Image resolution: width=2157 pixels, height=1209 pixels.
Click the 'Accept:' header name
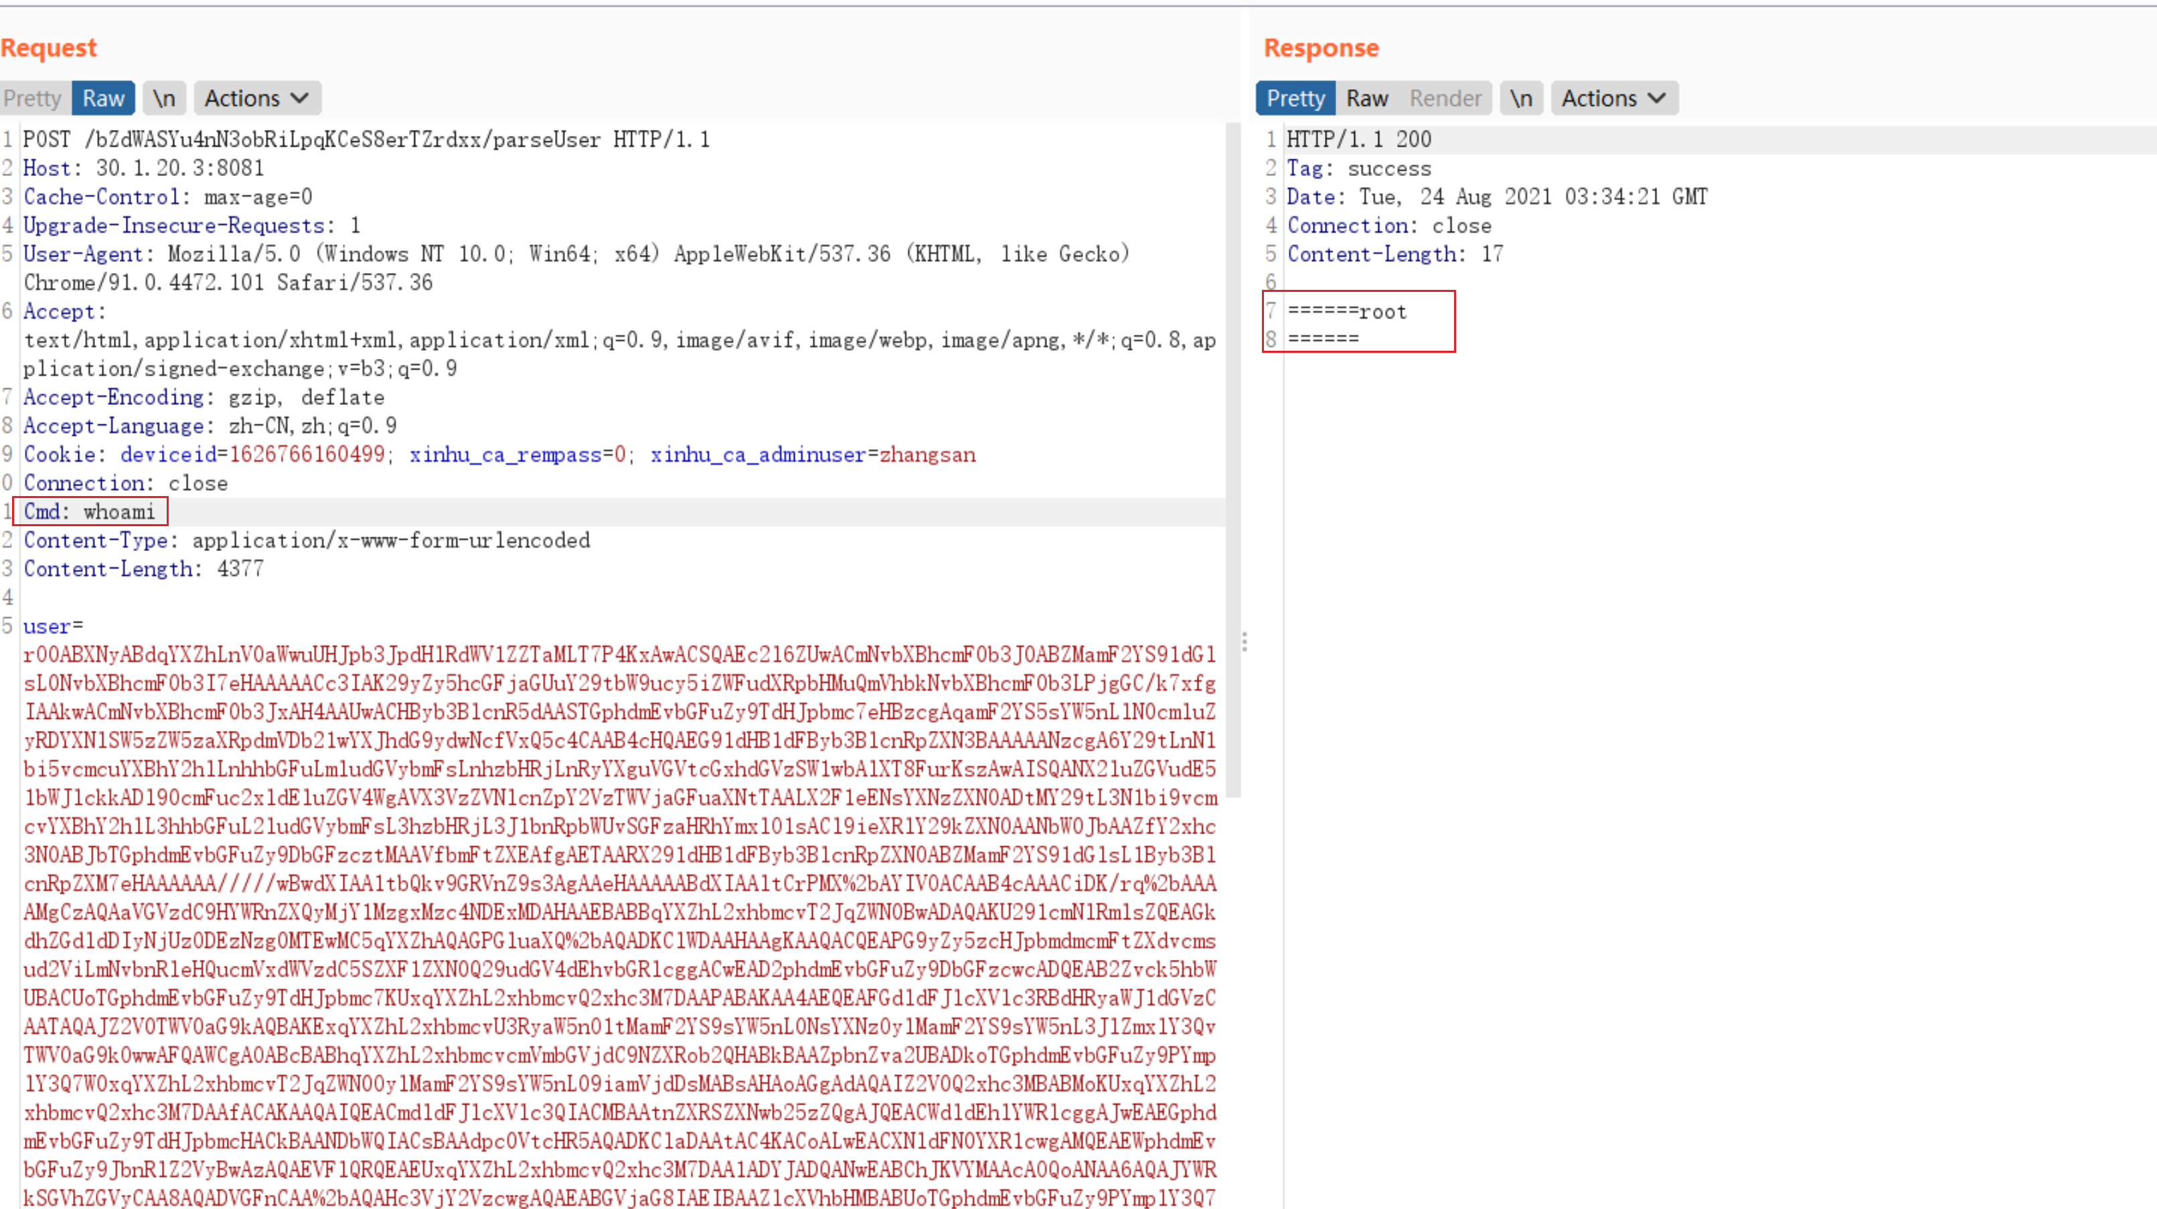64,311
